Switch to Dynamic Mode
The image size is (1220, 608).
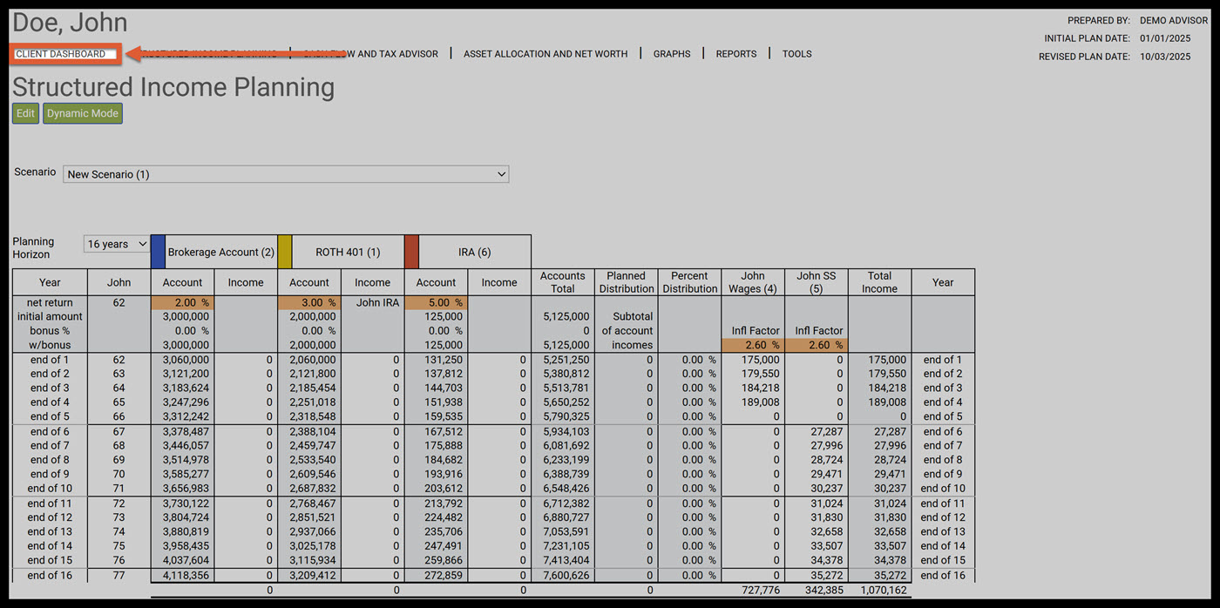point(83,113)
